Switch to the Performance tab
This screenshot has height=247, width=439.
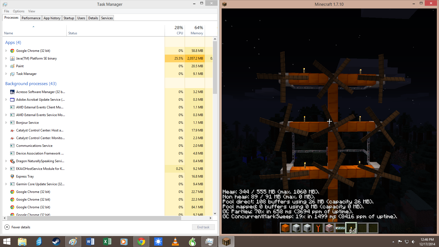point(31,18)
